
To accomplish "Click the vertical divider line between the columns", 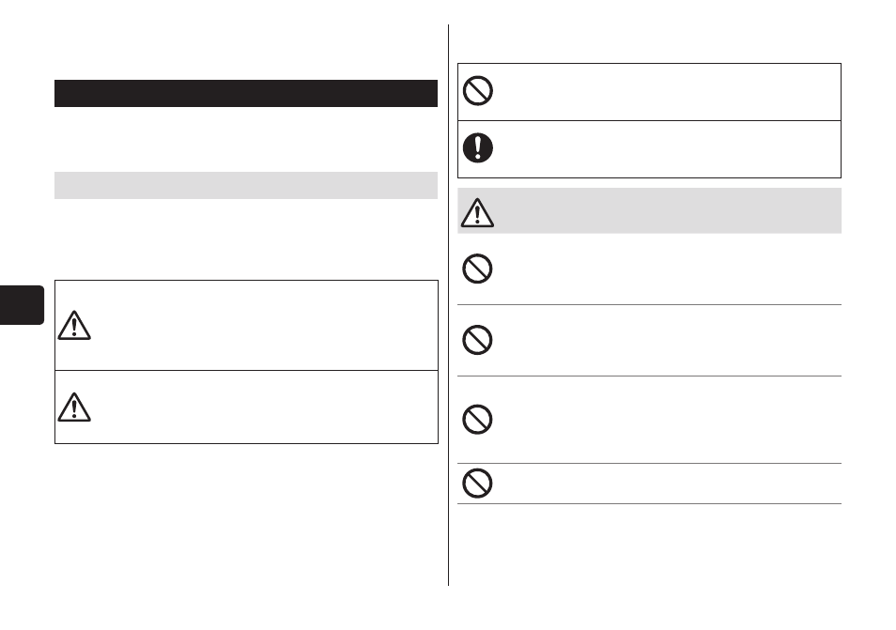I will pos(449,305).
